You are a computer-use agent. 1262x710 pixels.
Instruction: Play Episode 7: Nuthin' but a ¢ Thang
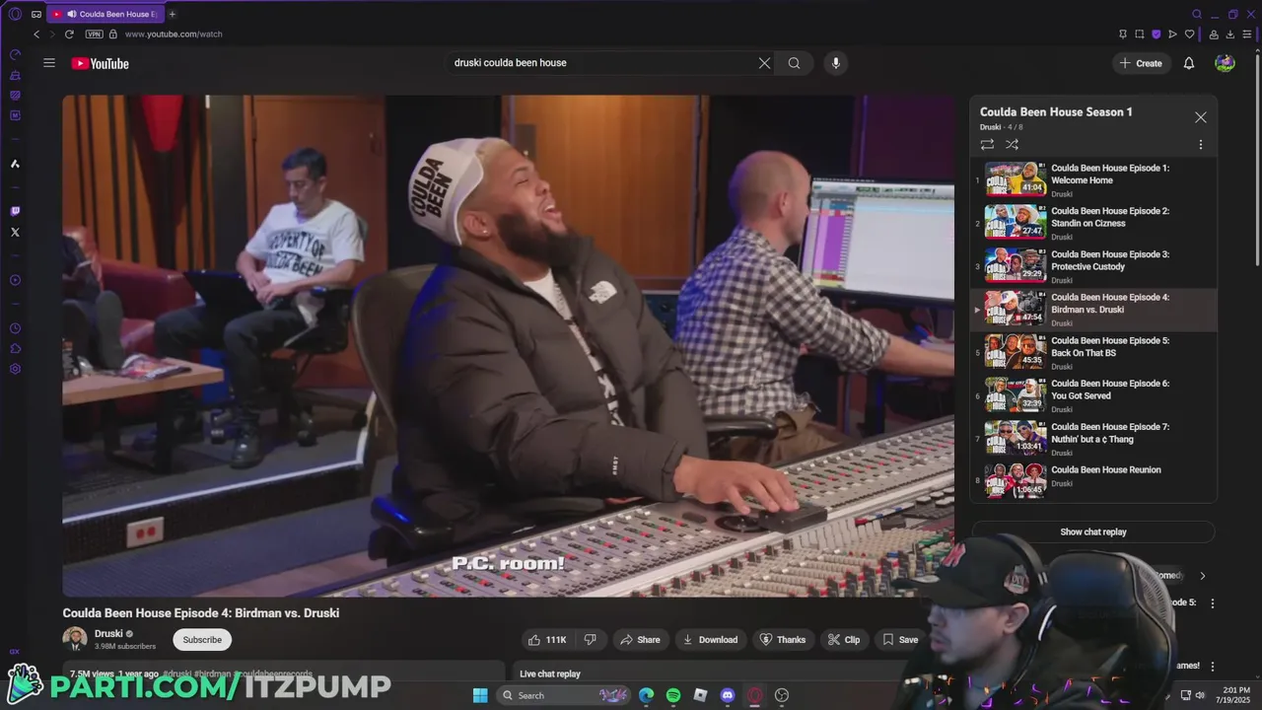[x=1093, y=439]
